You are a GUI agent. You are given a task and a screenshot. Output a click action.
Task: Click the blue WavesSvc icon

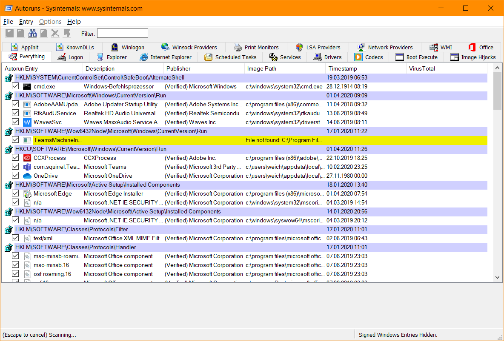pyautogui.click(x=27, y=122)
